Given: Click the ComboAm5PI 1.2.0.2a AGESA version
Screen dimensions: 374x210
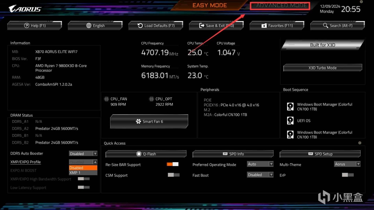Looking at the screenshot, I should tap(54, 84).
